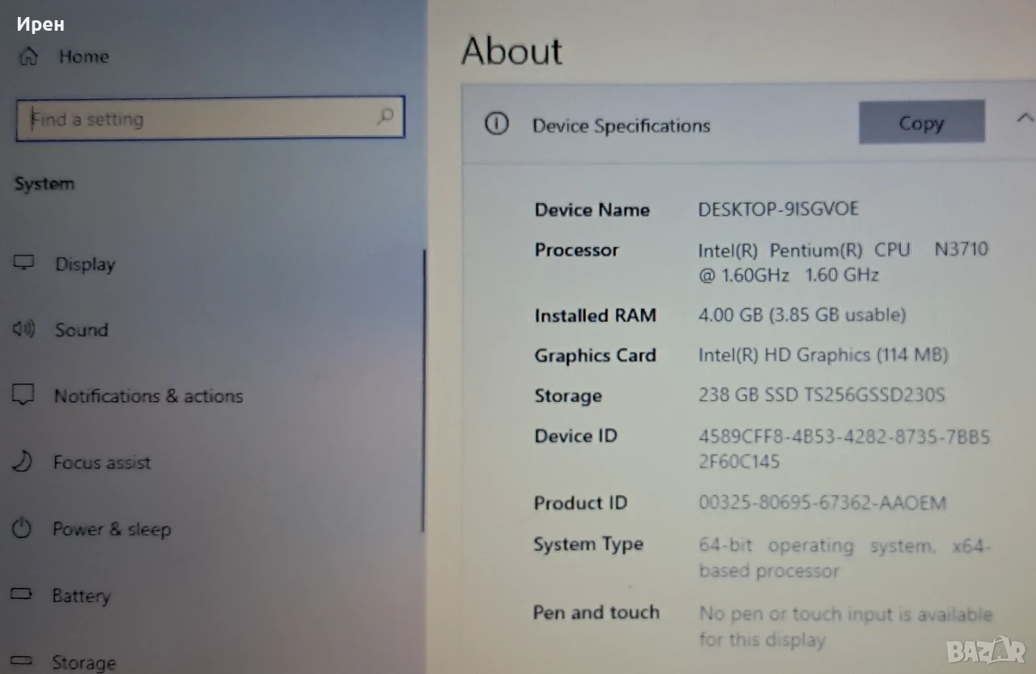Click the Home house icon

(28, 57)
